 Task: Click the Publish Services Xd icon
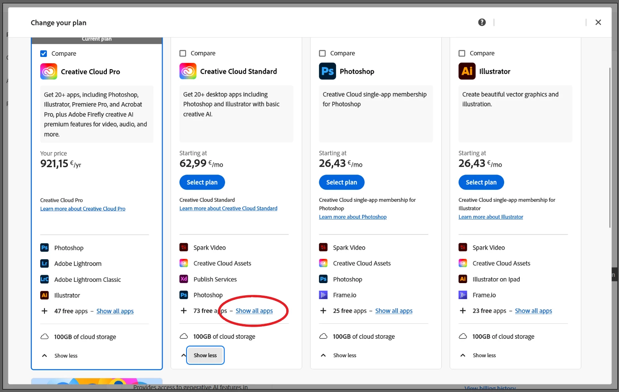(184, 279)
